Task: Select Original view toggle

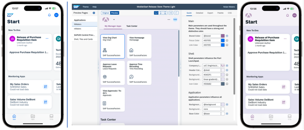Action: pos(105,13)
